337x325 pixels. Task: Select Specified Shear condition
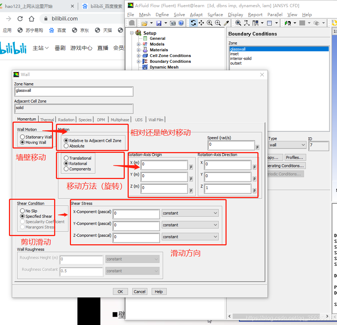click(22, 216)
